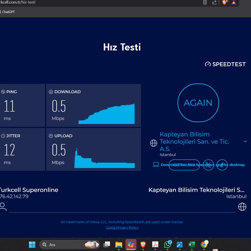The width and height of the screenshot is (251, 251).
Task: Open Brave browser taskbar icon
Action: pyautogui.click(x=143, y=244)
